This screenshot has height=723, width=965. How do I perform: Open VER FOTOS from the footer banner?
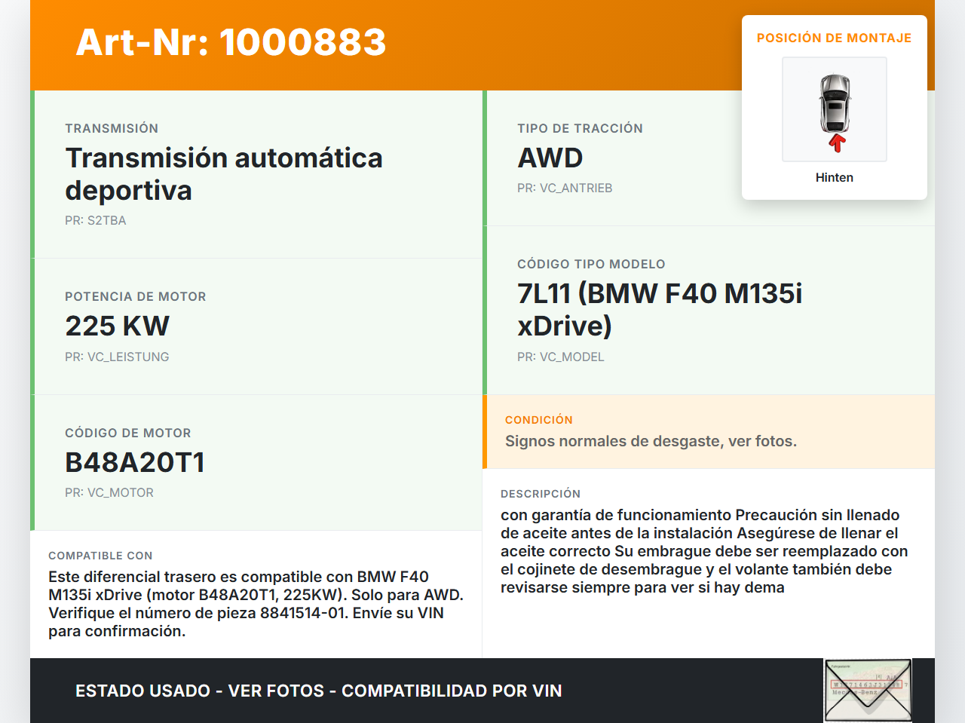click(x=279, y=691)
